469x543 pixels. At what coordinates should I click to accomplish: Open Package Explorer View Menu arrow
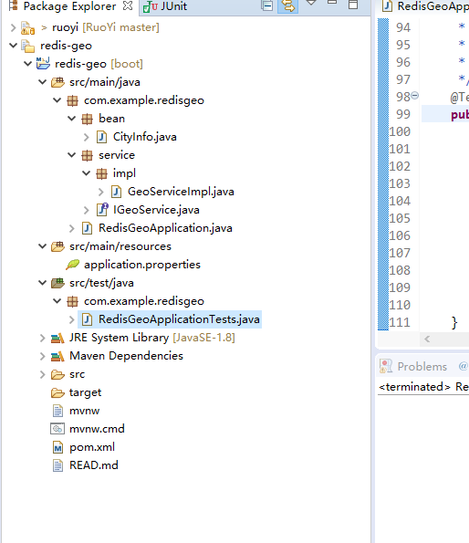(311, 3)
